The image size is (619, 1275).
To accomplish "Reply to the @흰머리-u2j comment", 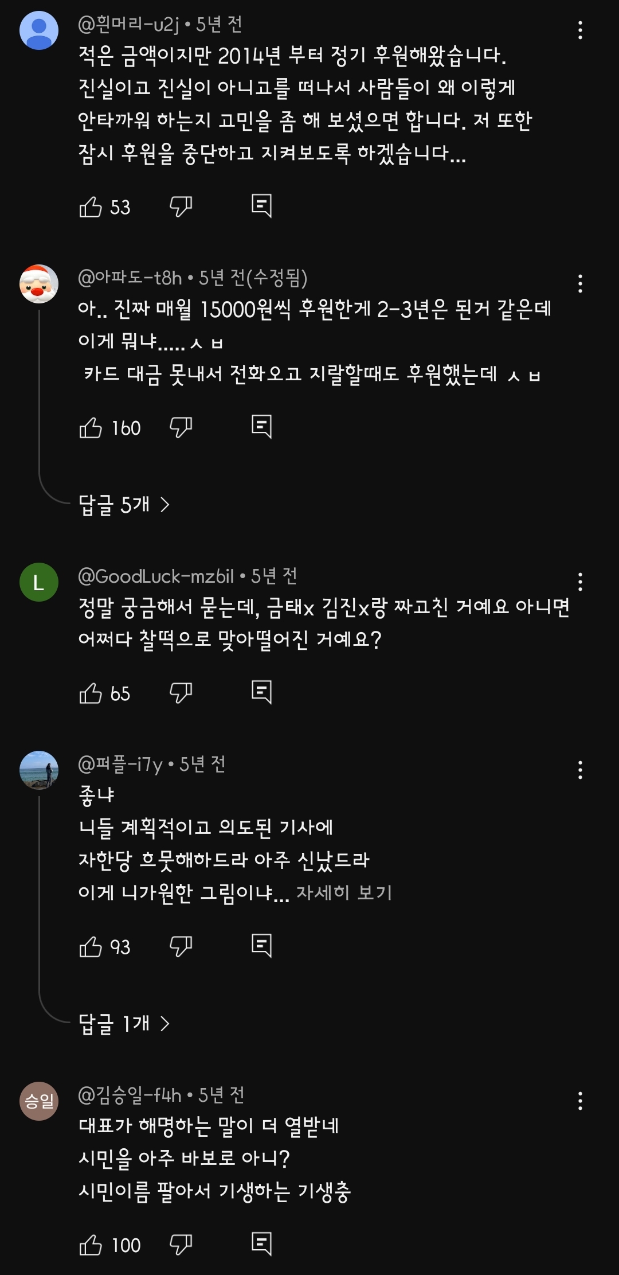I will [x=261, y=206].
